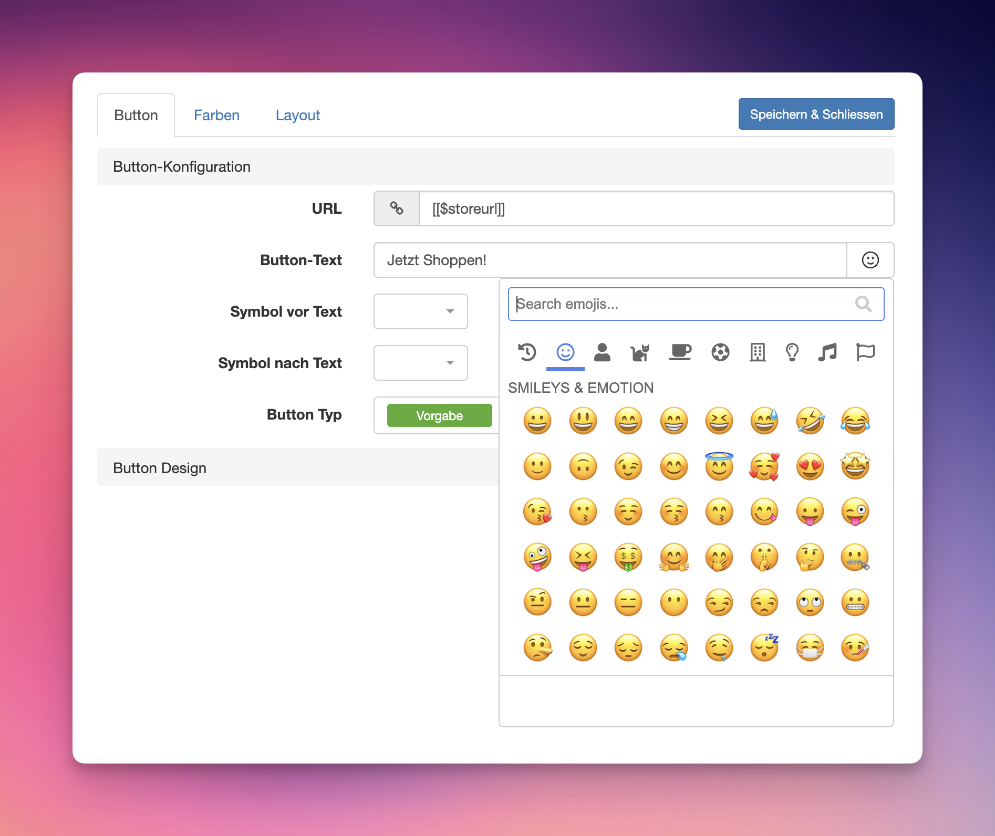Switch to the Farben tab
The height and width of the screenshot is (836, 995).
click(216, 115)
